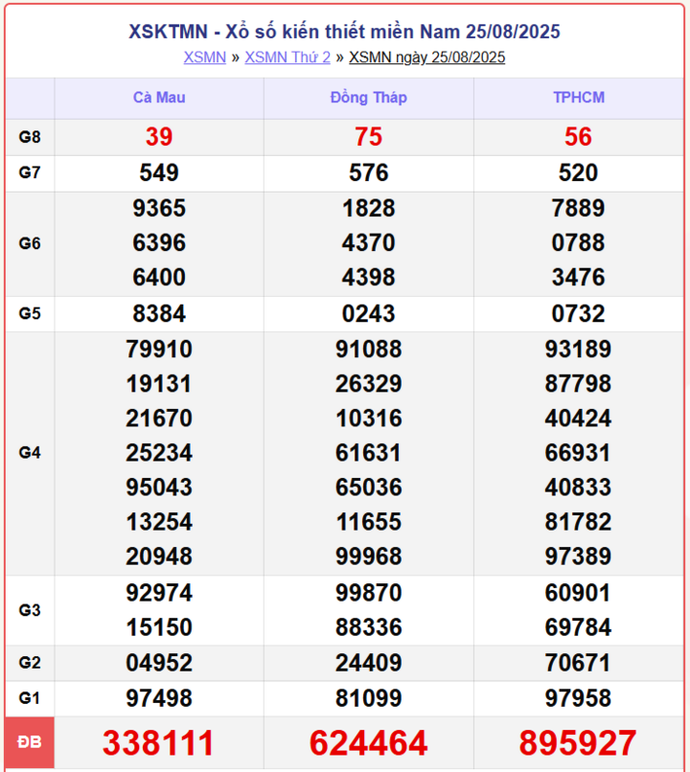Image resolution: width=690 pixels, height=772 pixels.
Task: Click G4 number 97389
Action: [578, 556]
